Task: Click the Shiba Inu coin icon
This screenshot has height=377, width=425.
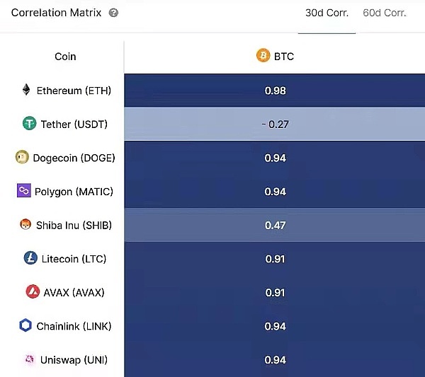Action: (25, 225)
